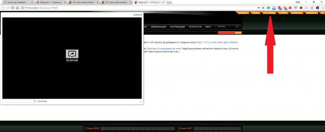This screenshot has width=325, height=132.
Task: Click the red square extension icon
Action: pos(290,8)
